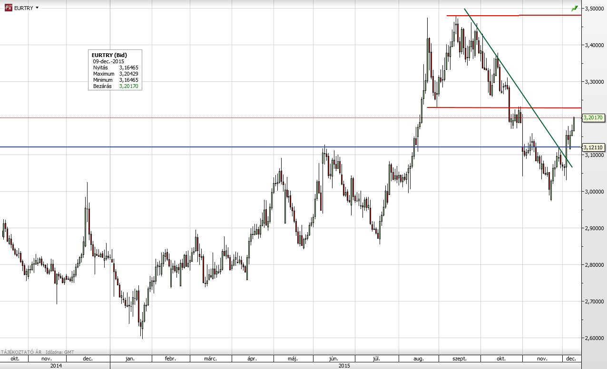Image resolution: width=607 pixels, height=369 pixels.
Task: Click the máj. month label
Action: [x=293, y=359]
